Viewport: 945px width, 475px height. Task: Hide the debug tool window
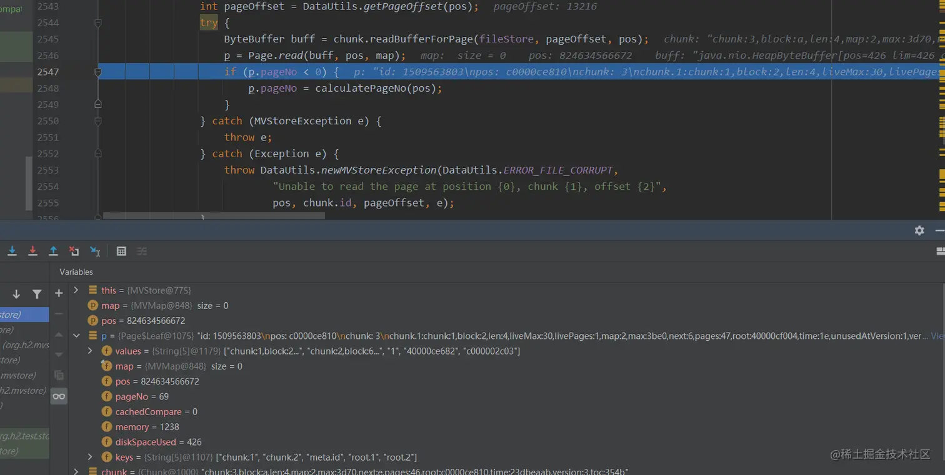(x=940, y=230)
